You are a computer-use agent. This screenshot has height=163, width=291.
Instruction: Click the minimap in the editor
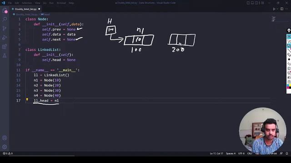pos(273,19)
